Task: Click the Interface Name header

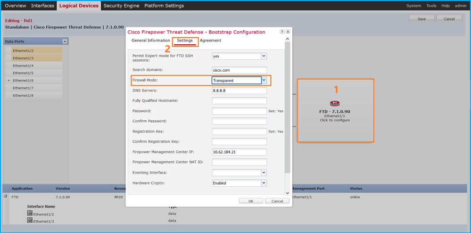Action: [x=41, y=207]
